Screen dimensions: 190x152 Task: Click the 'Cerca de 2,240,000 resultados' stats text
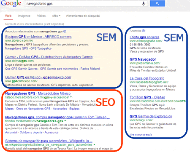(x=35, y=24)
